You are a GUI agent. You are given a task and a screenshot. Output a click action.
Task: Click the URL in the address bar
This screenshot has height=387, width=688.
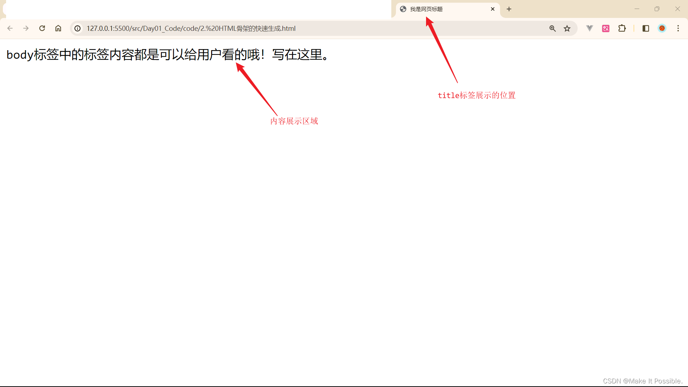pyautogui.click(x=191, y=28)
